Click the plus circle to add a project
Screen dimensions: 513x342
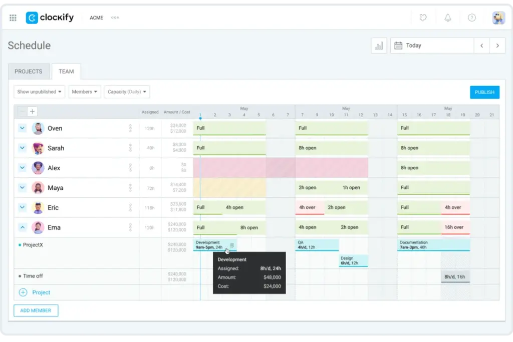pos(23,292)
